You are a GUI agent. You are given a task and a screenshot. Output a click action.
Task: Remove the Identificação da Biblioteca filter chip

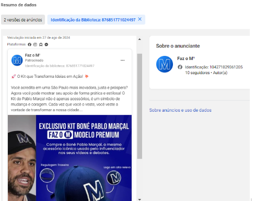point(140,19)
